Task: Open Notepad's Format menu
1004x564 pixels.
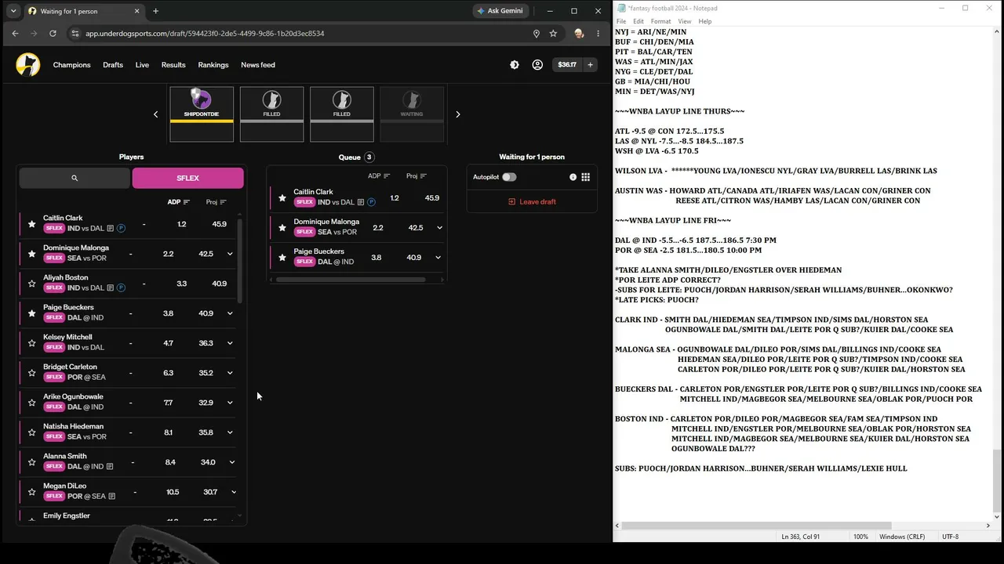Action: click(660, 21)
